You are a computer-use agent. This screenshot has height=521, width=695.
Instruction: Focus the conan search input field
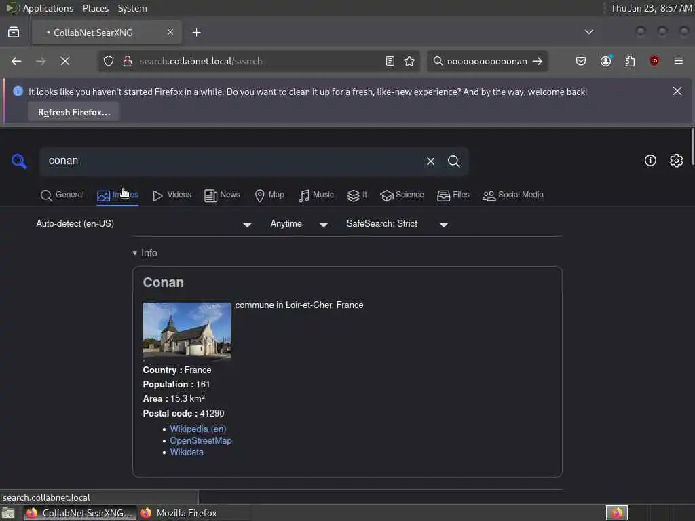point(233,161)
